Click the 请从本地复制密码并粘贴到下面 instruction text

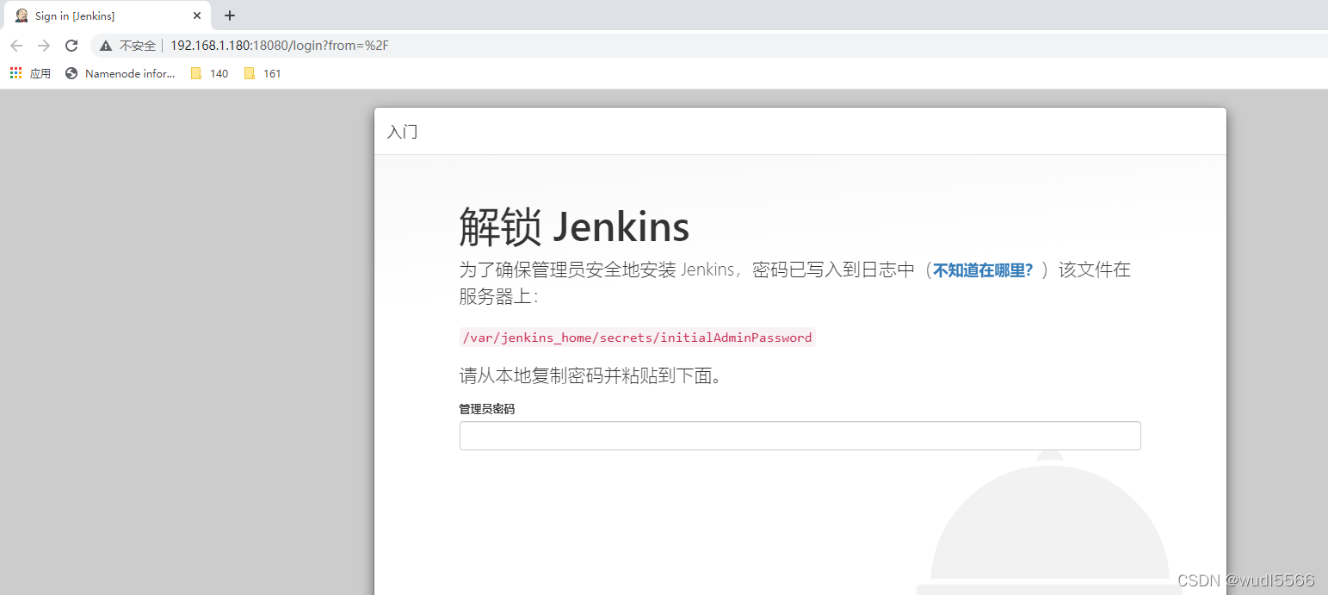click(590, 376)
